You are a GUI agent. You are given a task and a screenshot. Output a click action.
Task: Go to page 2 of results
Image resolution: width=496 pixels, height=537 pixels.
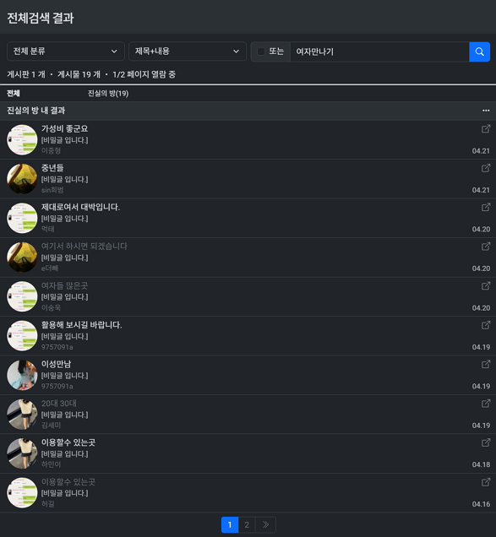click(x=247, y=524)
